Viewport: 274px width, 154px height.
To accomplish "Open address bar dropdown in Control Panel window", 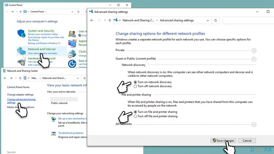I will (x=72, y=12).
